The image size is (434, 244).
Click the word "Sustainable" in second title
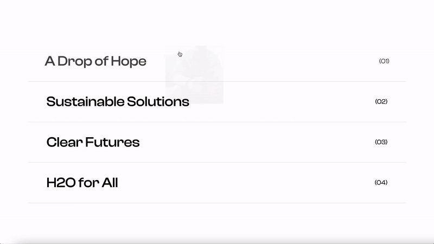(85, 101)
